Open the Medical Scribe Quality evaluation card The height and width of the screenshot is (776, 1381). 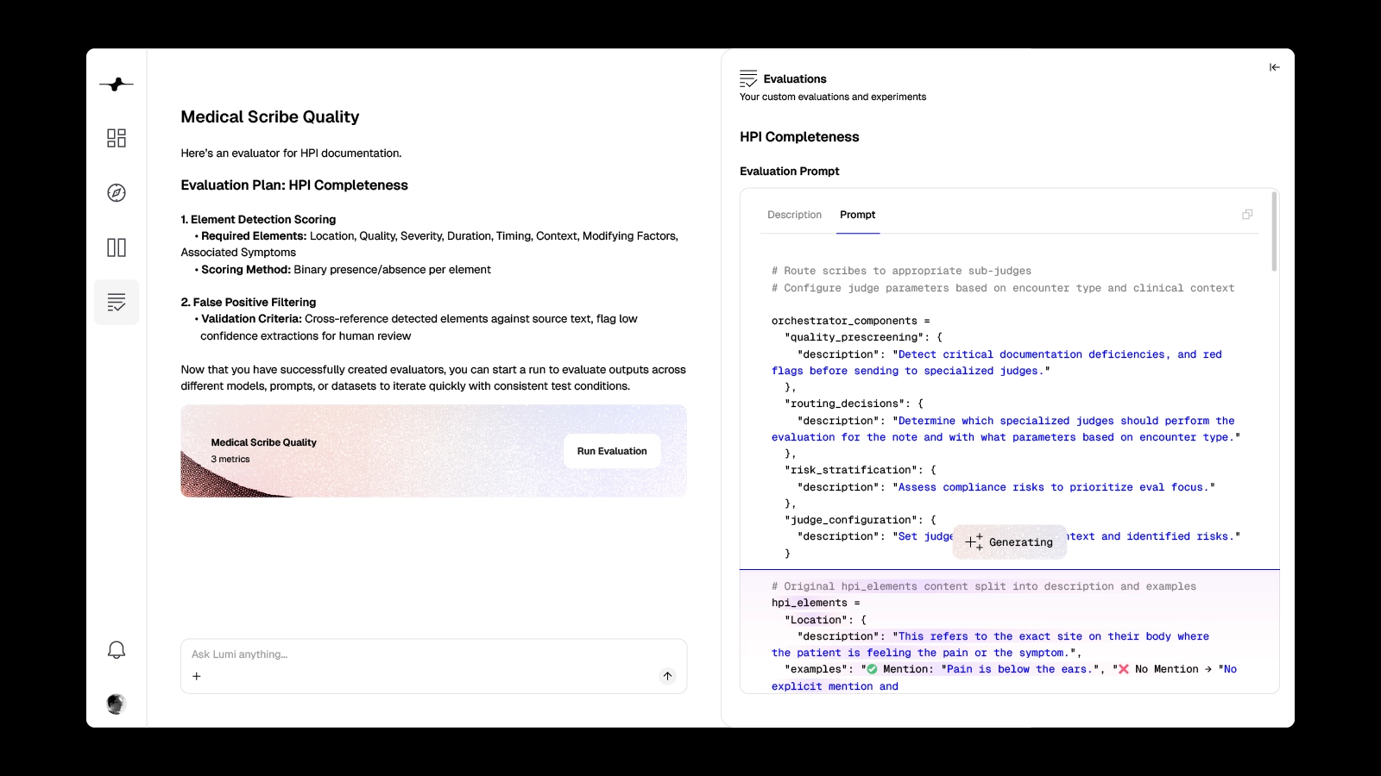point(434,451)
